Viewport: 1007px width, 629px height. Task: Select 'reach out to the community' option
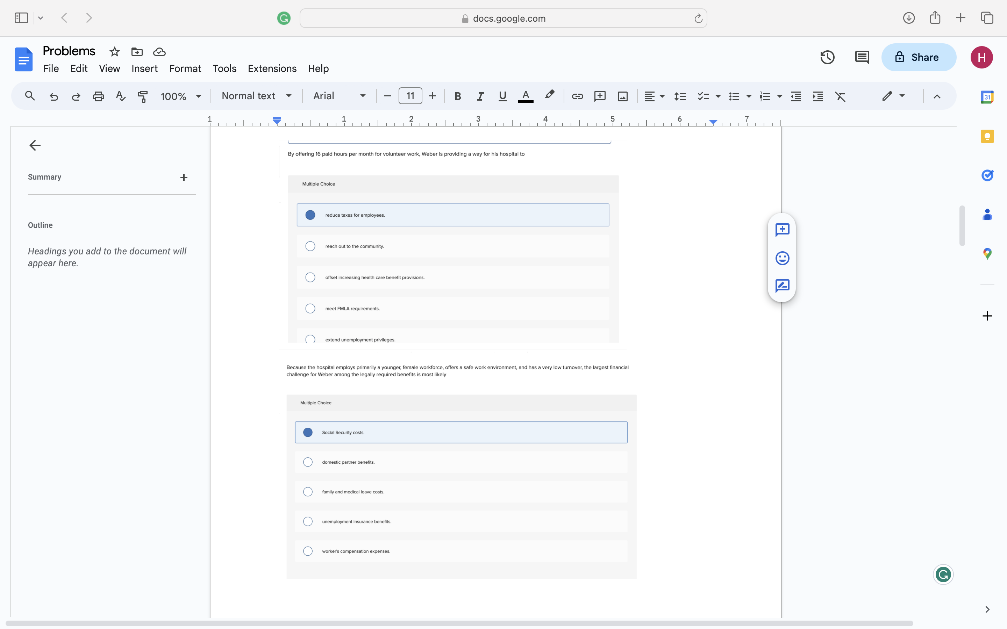310,246
